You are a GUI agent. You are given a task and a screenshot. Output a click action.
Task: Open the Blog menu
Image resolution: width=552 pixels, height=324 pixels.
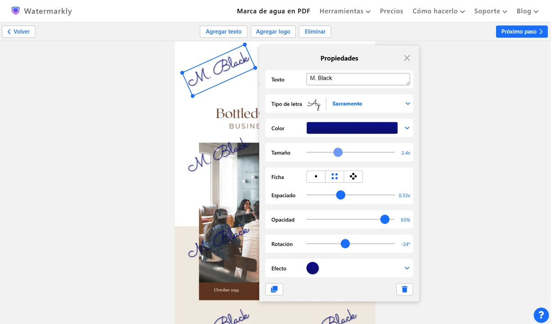point(527,11)
